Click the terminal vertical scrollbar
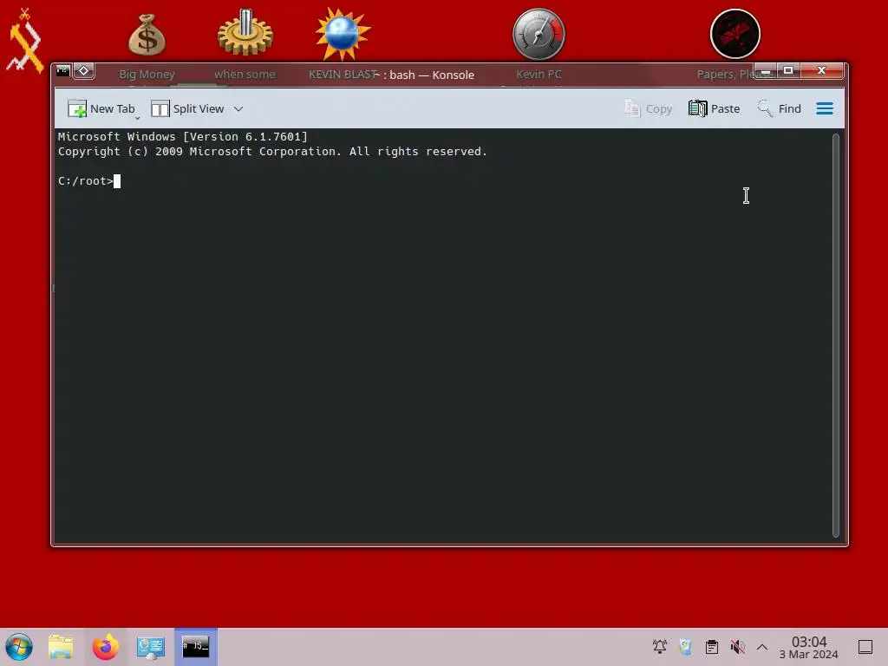Viewport: 888px width, 666px height. tap(835, 336)
